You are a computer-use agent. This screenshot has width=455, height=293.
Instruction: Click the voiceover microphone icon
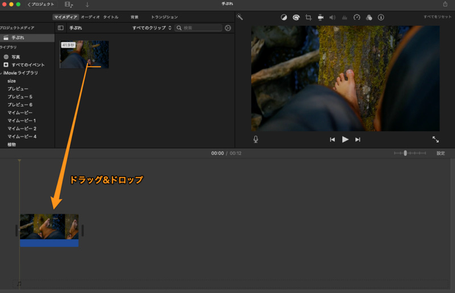pyautogui.click(x=255, y=139)
